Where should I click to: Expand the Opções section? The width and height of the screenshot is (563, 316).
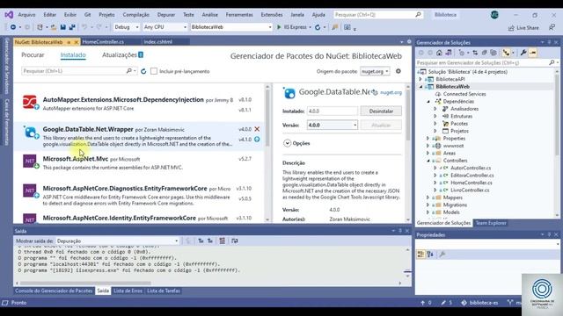[288, 143]
